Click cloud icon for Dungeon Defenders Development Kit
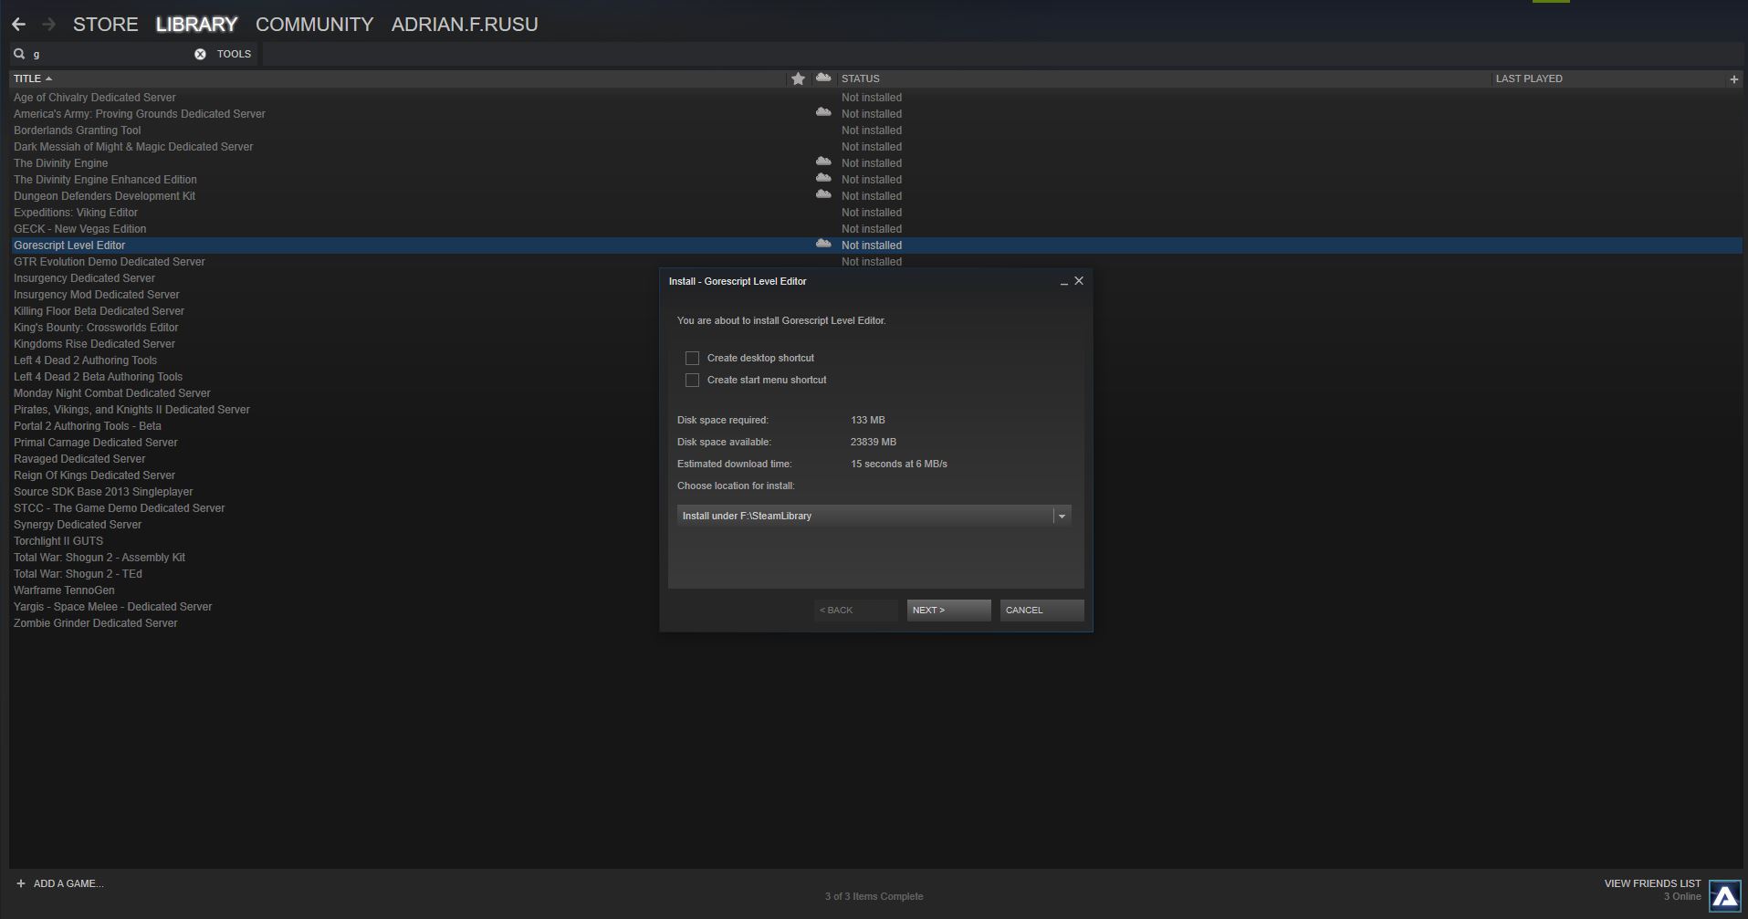 click(823, 194)
